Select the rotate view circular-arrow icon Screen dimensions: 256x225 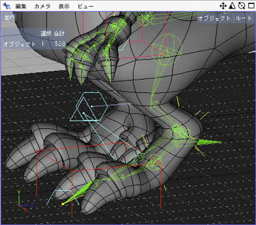pyautogui.click(x=242, y=6)
